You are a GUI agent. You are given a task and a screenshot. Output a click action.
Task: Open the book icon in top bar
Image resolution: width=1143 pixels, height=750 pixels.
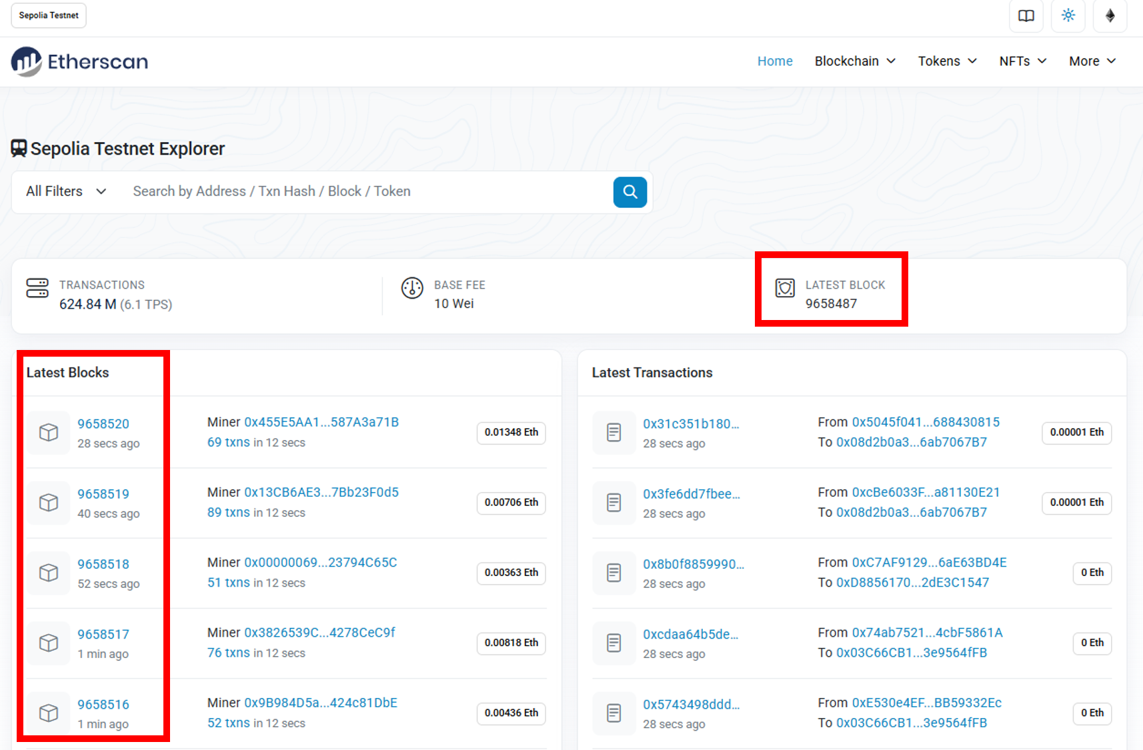[1026, 15]
